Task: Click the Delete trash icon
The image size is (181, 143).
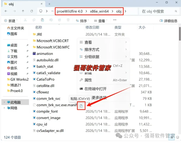Action: pos(68,20)
